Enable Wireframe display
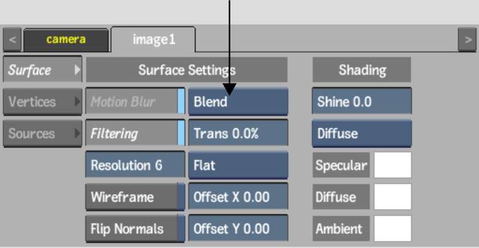 pyautogui.click(x=135, y=197)
